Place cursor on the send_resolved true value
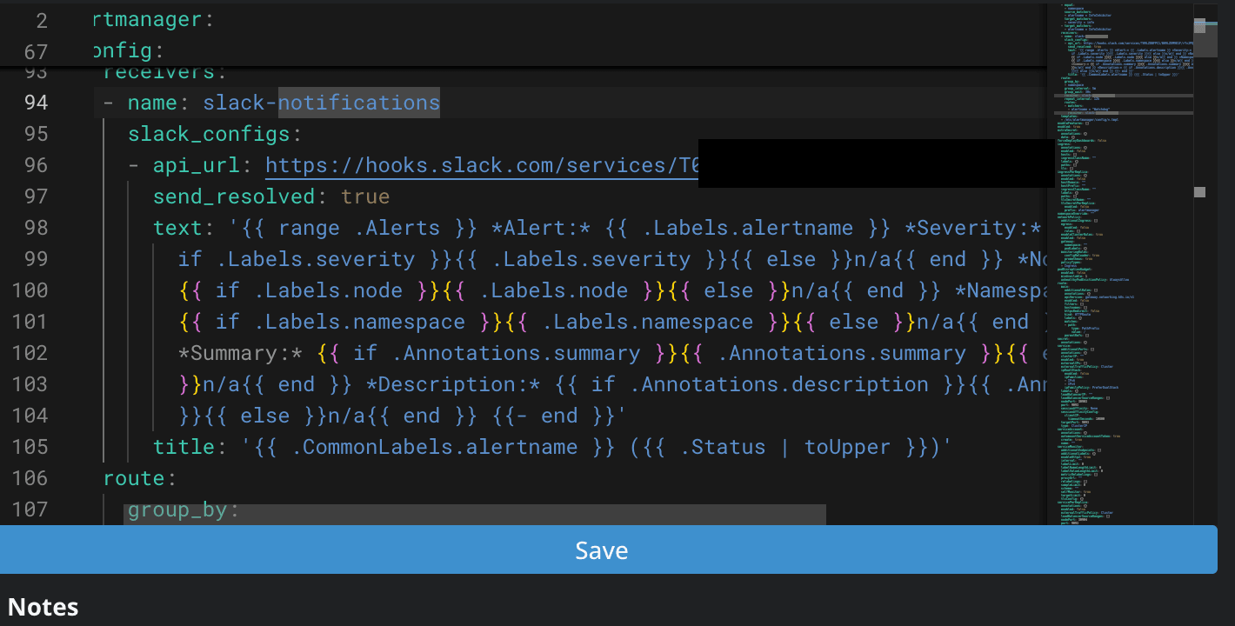The width and height of the screenshot is (1235, 626). click(x=365, y=196)
